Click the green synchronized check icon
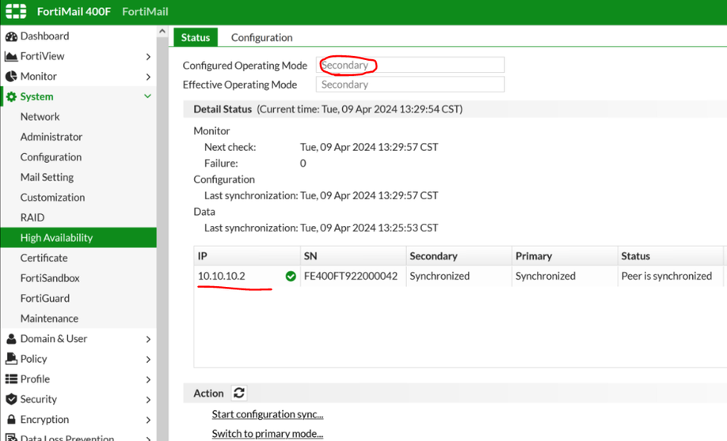The width and height of the screenshot is (727, 441). coord(291,276)
